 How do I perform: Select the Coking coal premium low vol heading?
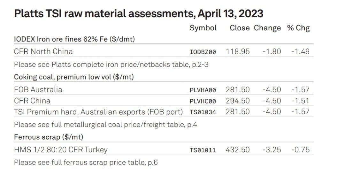click(x=74, y=77)
